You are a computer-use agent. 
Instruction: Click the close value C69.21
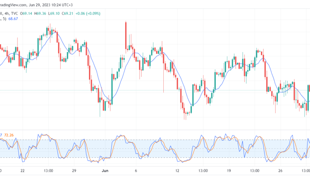[x=68, y=13]
